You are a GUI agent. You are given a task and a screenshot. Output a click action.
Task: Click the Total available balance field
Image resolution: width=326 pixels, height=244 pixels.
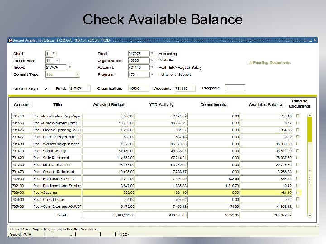tap(266, 215)
